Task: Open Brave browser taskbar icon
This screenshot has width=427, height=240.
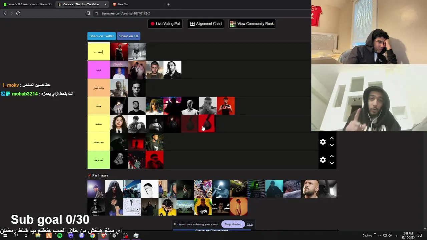Action: click(103, 236)
